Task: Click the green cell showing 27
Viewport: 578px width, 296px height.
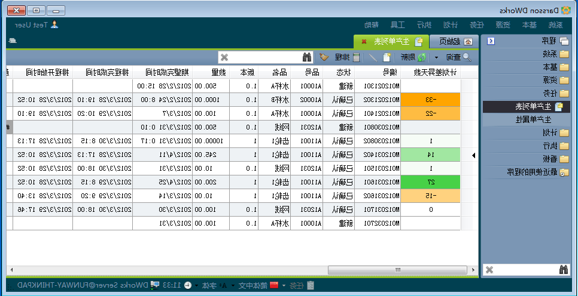Action: point(431,181)
